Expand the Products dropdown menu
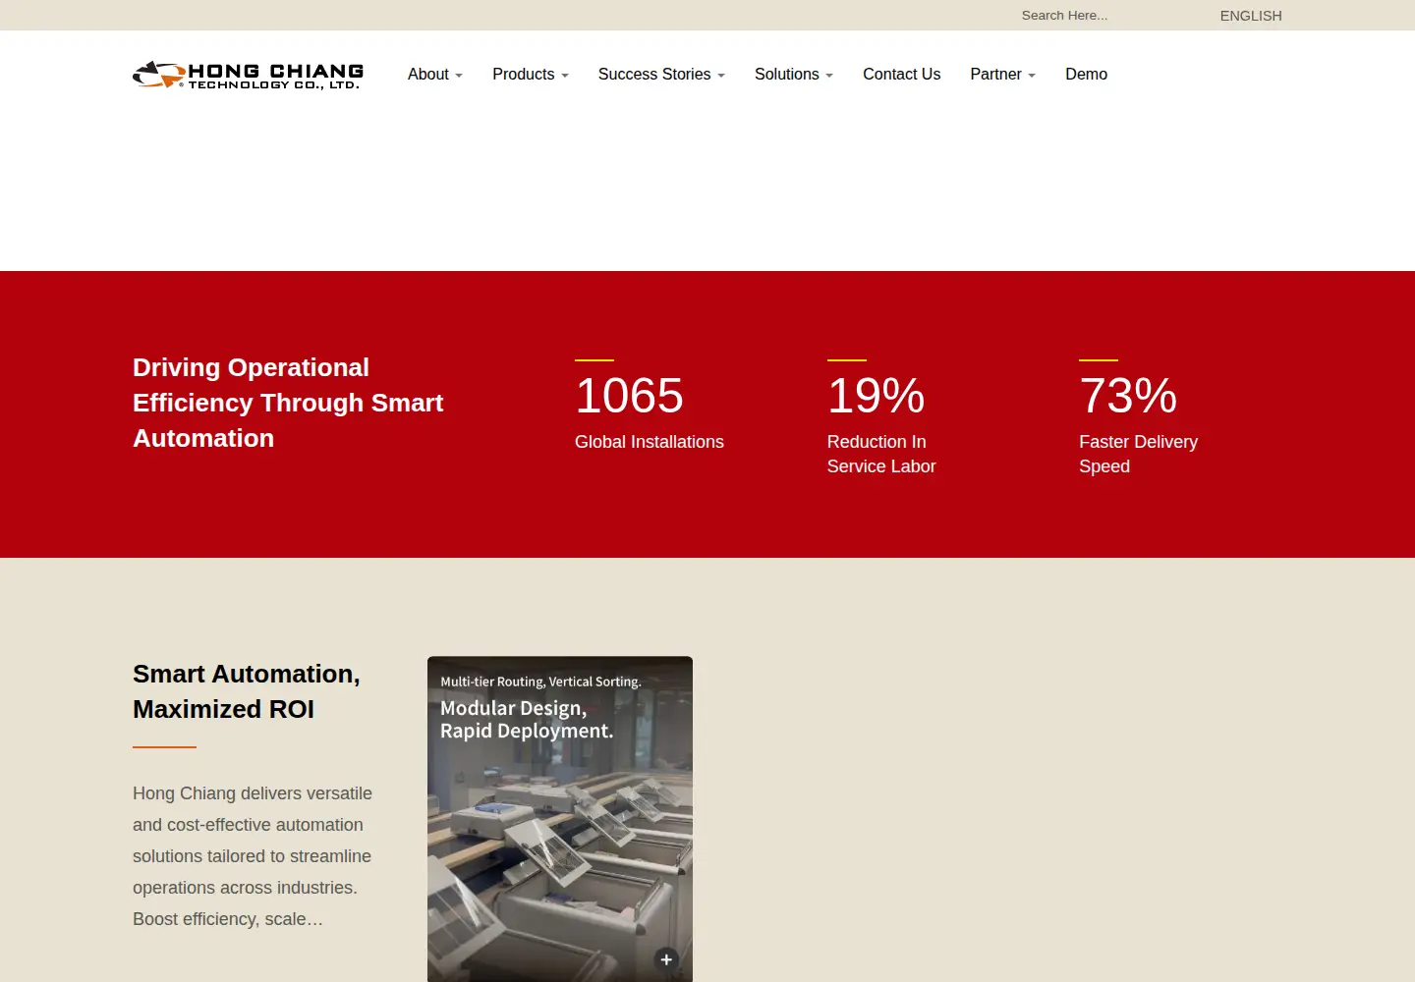Image resolution: width=1415 pixels, height=982 pixels. pos(531,75)
